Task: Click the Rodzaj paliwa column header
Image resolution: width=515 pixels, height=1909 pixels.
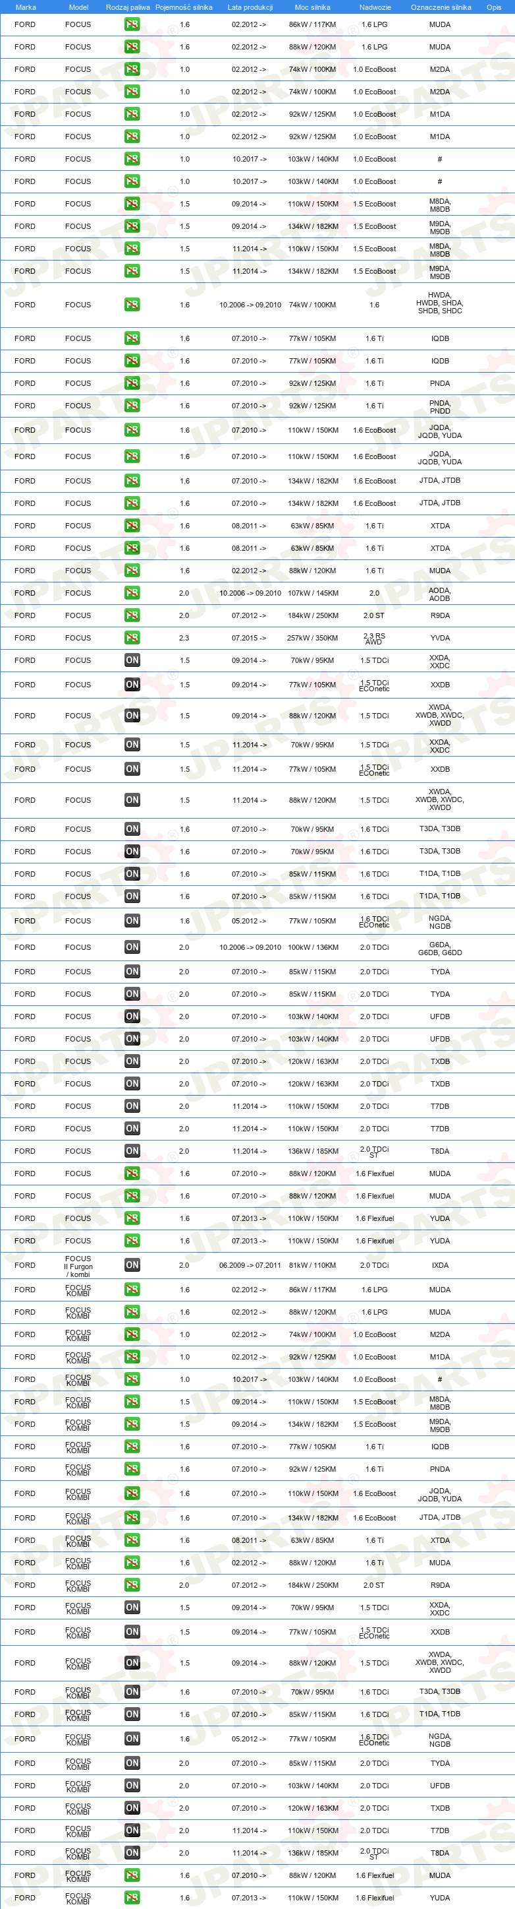Action: tap(127, 7)
